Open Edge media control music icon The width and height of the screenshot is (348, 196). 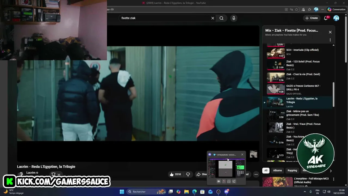point(303,10)
